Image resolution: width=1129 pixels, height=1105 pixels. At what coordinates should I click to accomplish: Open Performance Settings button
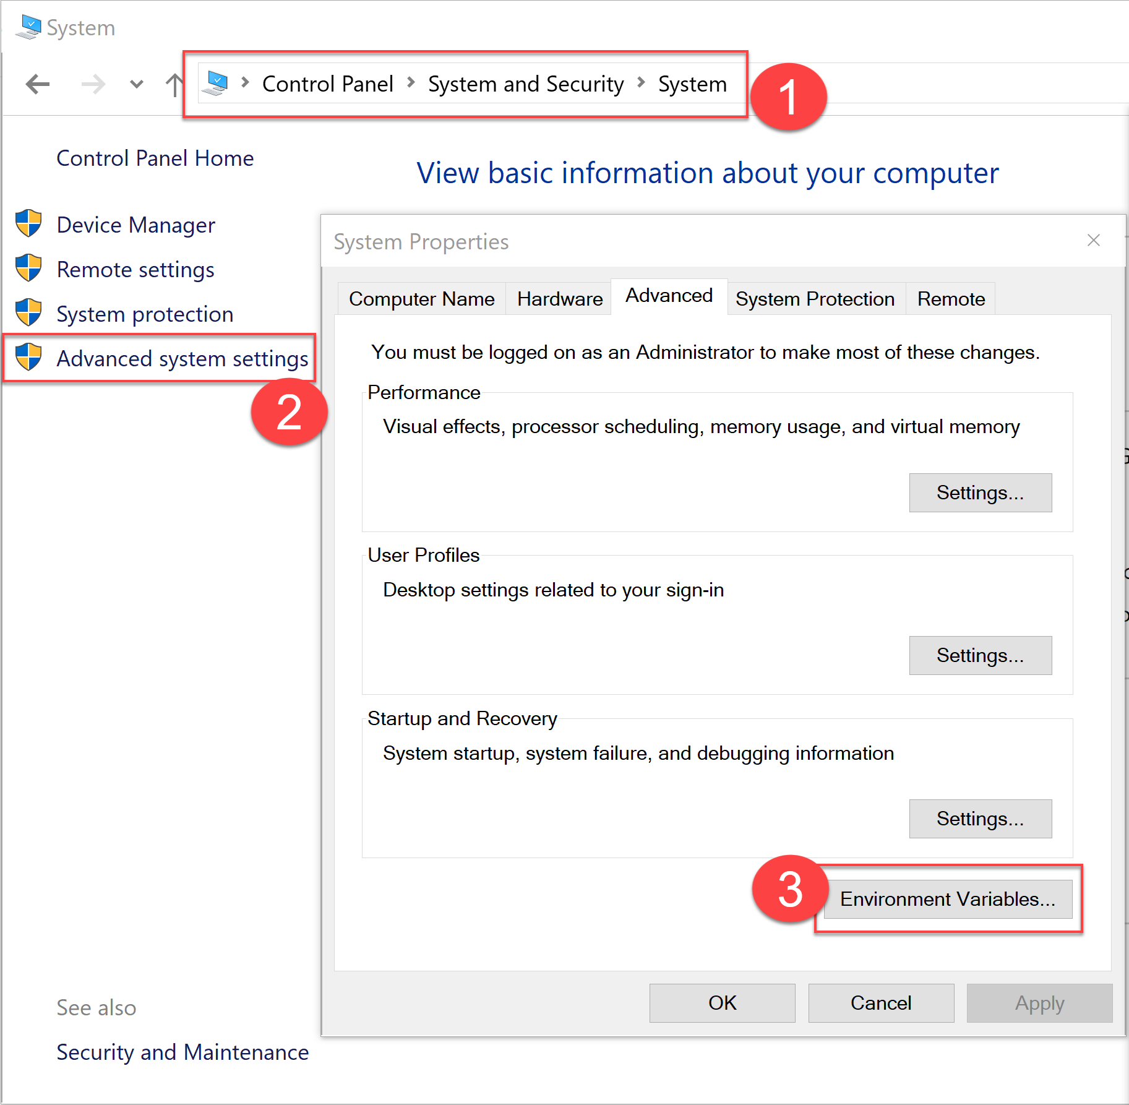click(x=981, y=492)
